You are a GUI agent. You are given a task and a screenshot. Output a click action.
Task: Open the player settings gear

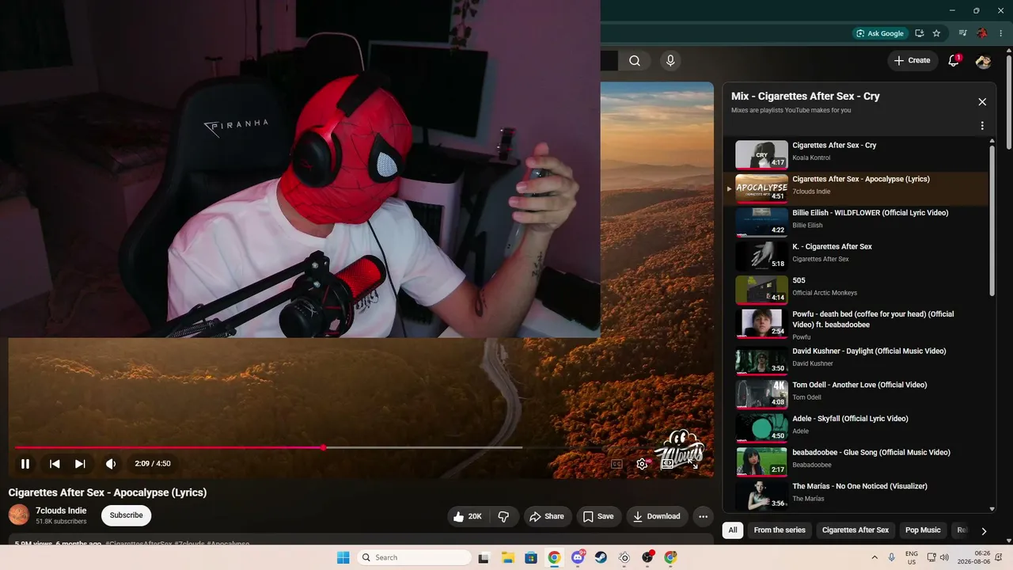tap(642, 464)
